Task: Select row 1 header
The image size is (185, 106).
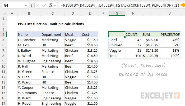Action: [3, 19]
